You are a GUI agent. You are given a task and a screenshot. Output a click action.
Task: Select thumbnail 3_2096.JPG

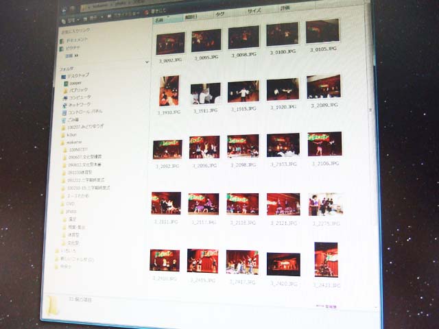204,147
